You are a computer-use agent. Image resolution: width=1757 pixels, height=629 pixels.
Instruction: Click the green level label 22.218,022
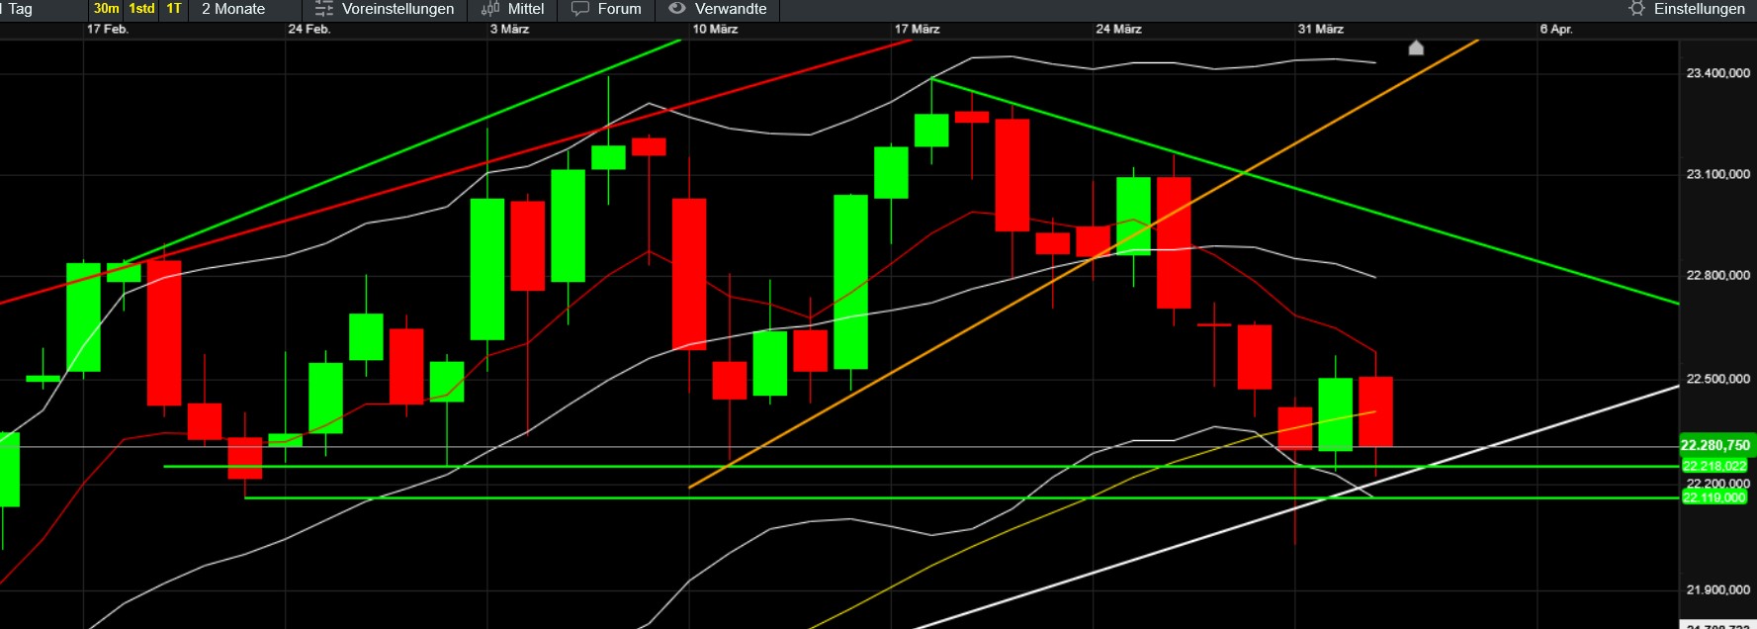coord(1714,466)
